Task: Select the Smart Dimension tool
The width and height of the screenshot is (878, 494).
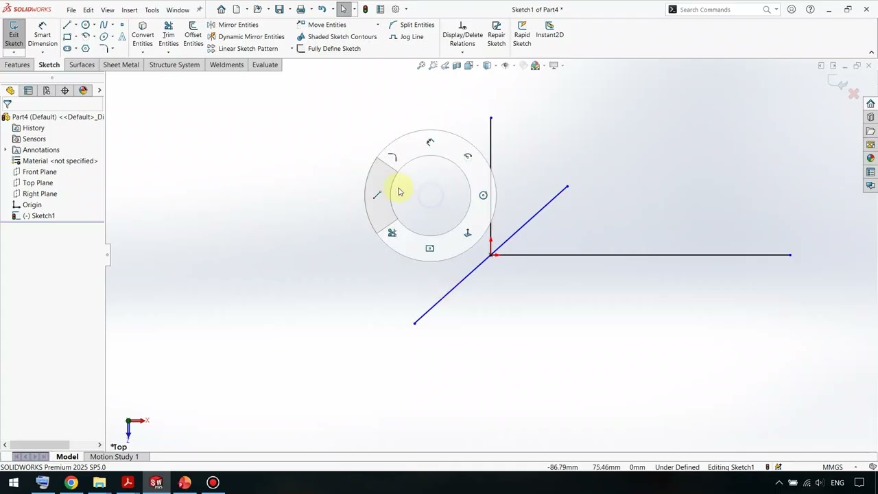Action: 43,34
